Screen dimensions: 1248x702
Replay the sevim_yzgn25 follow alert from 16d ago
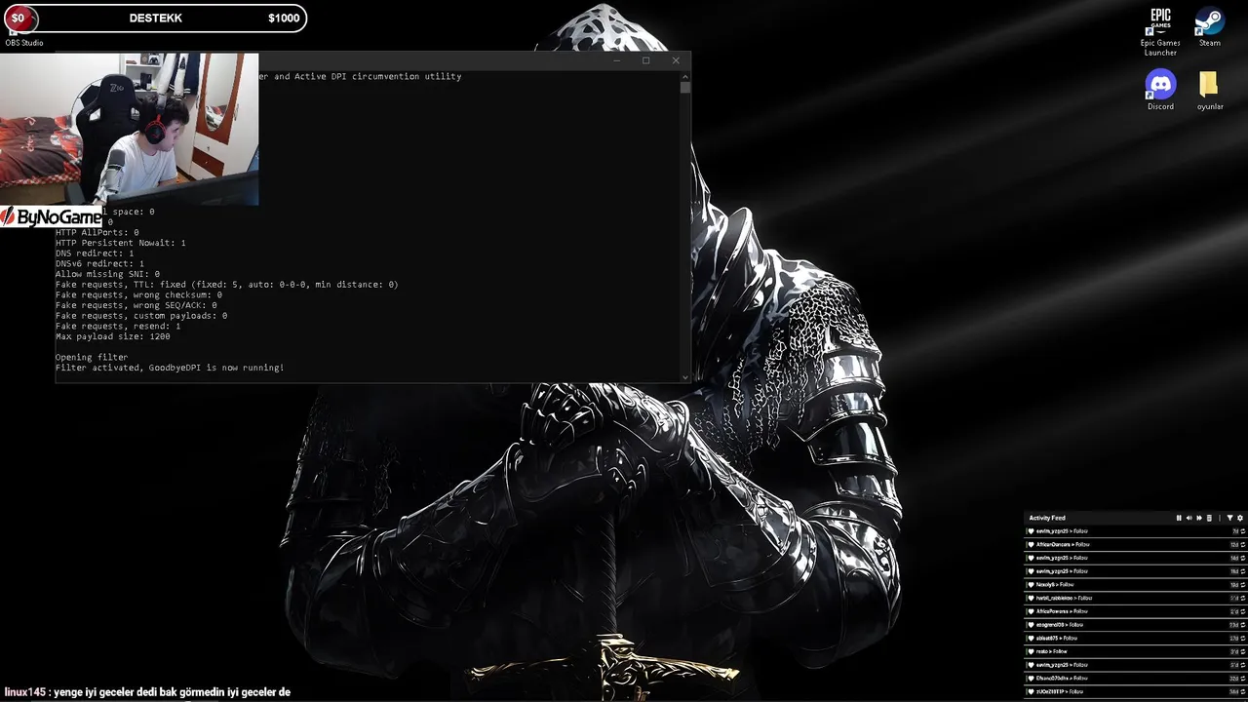pyautogui.click(x=1243, y=571)
